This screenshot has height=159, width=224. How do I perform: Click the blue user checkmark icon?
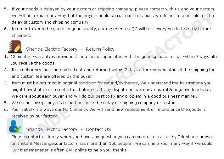(15, 126)
